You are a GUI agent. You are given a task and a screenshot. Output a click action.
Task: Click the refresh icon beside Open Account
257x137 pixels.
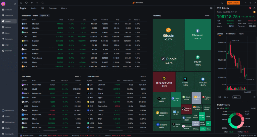222,2
